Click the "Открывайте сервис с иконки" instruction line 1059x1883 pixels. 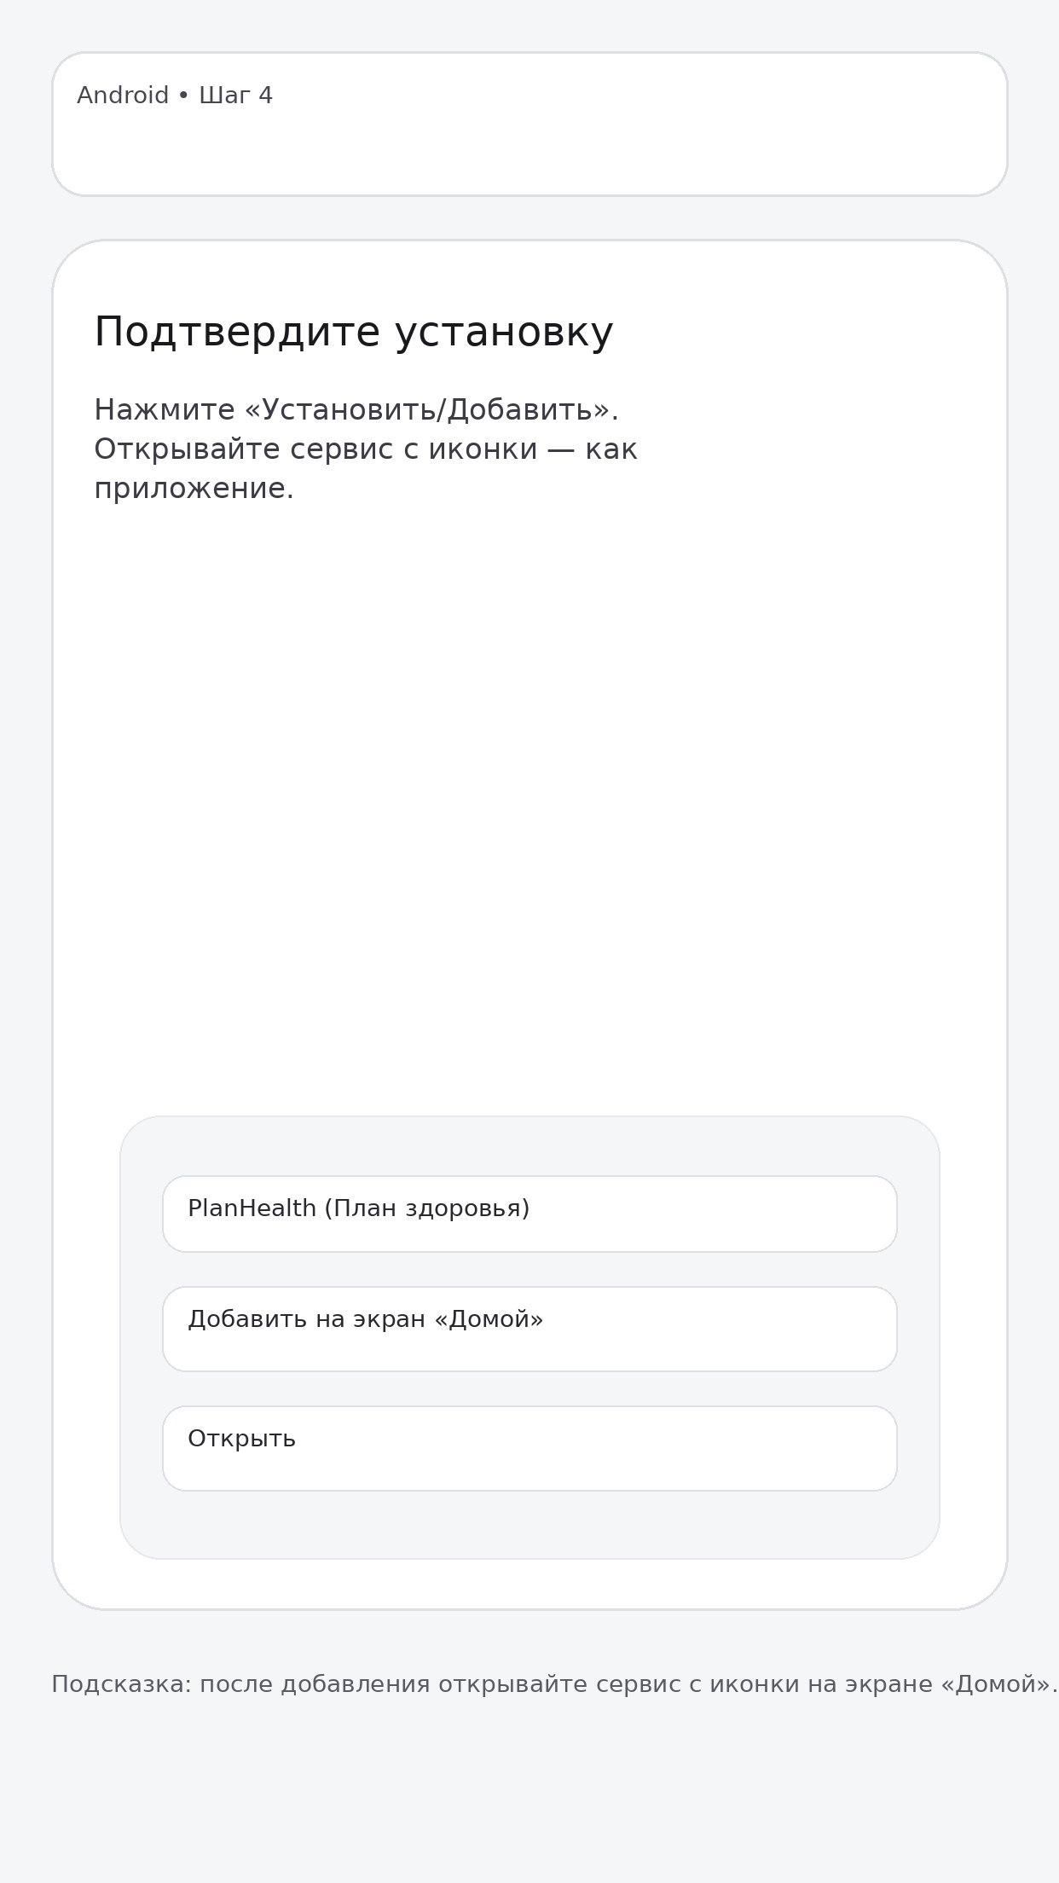point(315,449)
